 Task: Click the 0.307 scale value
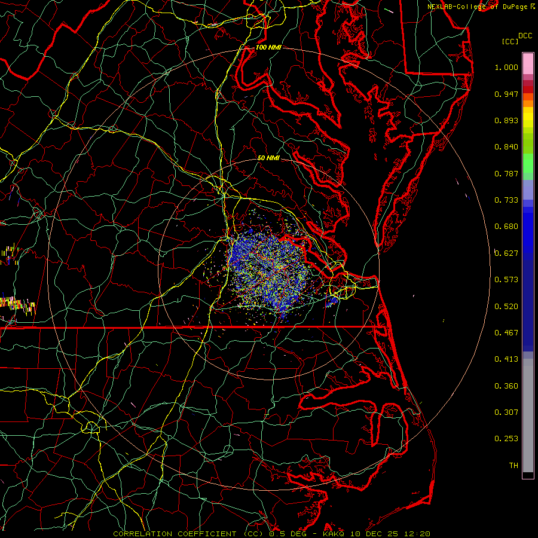point(506,412)
